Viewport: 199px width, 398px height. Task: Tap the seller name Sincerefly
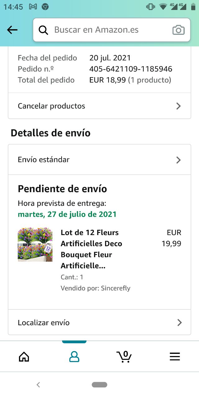116,288
